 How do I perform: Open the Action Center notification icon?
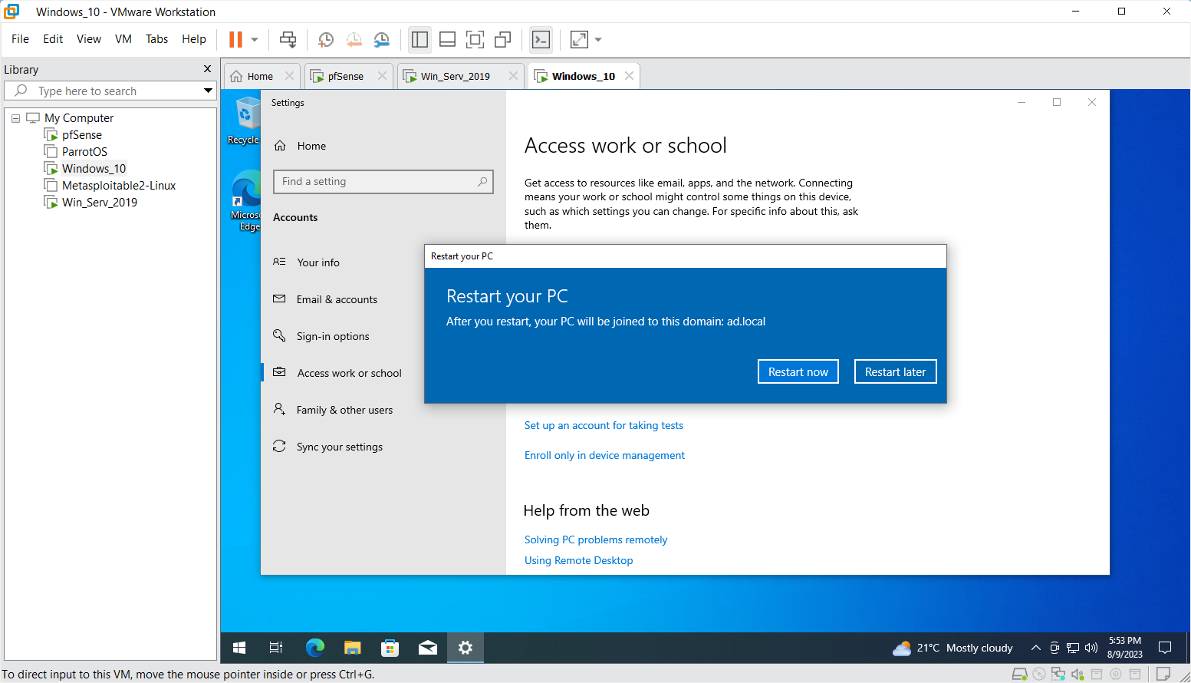1165,648
